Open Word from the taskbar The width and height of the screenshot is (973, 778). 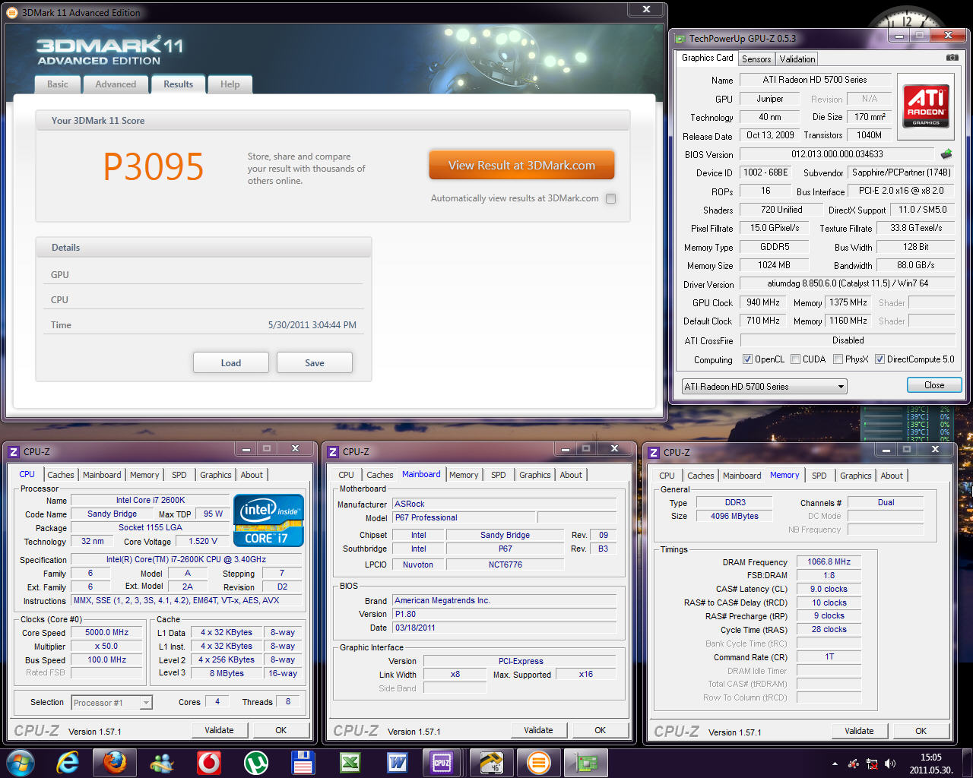point(397,763)
